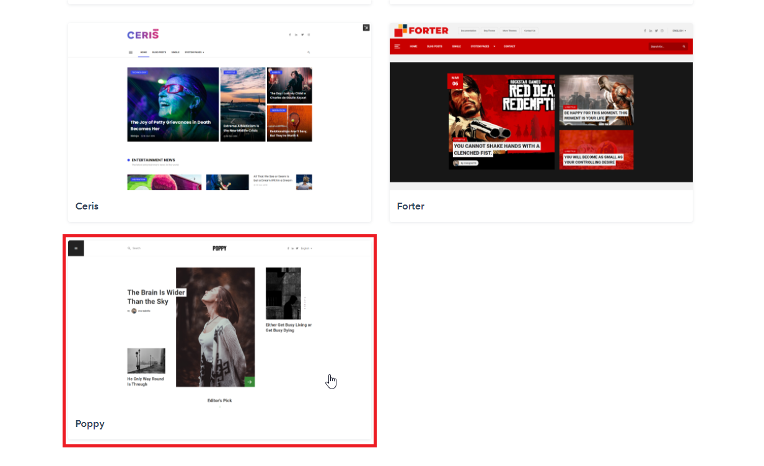Click the Forter theme name label

click(x=410, y=206)
